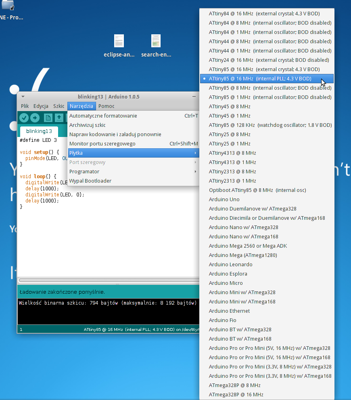Switch to the blinking13 sketch tab
351x400 pixels.
tap(39, 131)
